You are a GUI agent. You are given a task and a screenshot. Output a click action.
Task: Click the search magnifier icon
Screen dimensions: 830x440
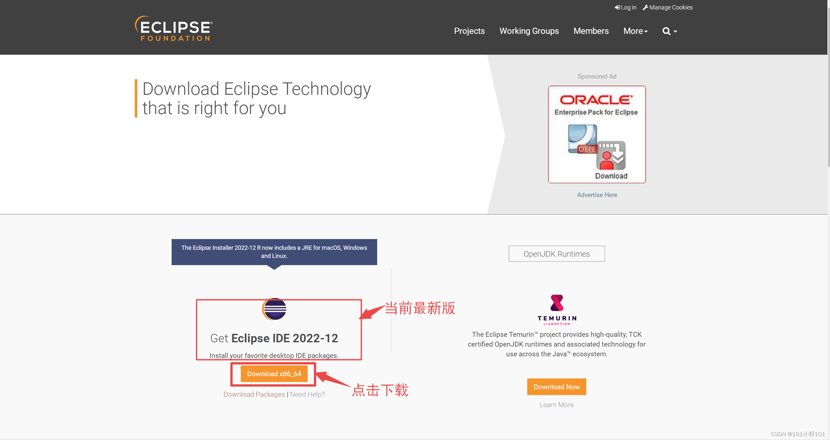pyautogui.click(x=666, y=31)
